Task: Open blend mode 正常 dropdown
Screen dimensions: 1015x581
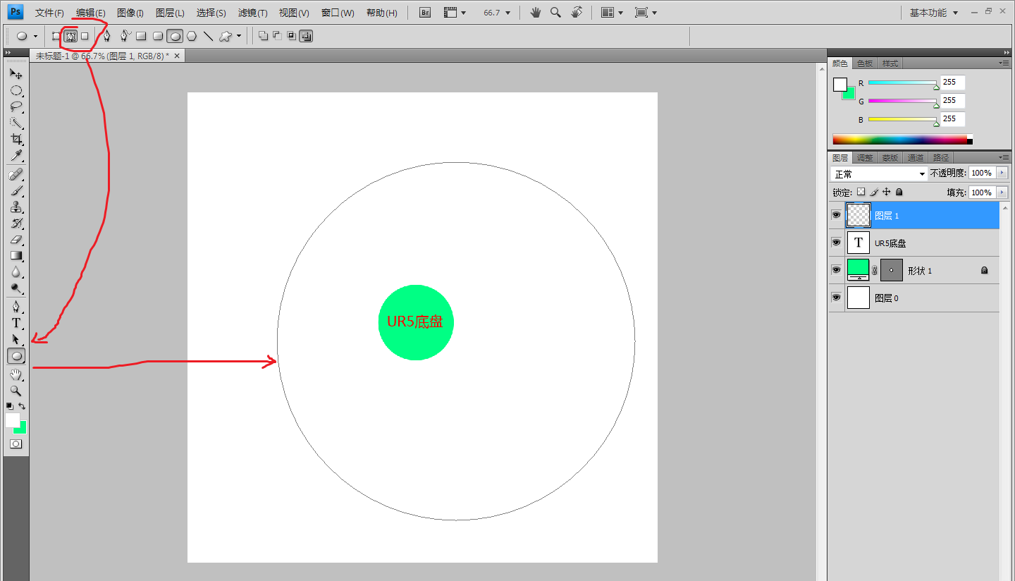Action: point(879,173)
